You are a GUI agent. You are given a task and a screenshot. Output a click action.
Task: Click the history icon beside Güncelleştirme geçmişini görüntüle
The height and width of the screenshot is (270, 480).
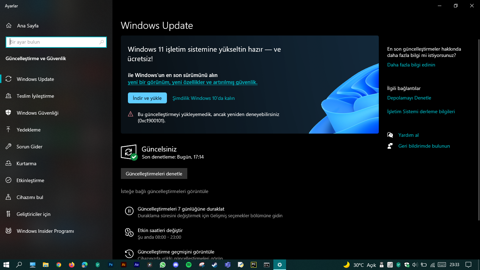click(129, 253)
